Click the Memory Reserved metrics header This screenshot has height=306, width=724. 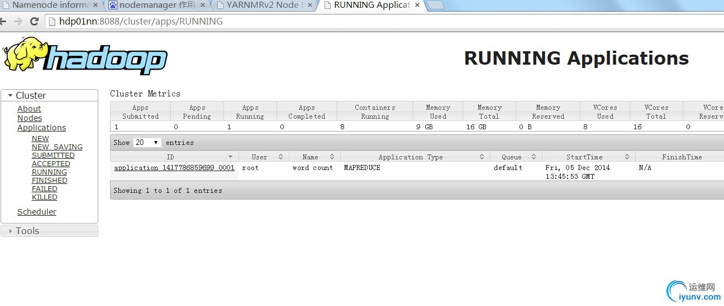click(548, 112)
